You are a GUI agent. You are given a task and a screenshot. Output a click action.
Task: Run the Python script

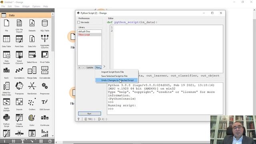click(x=90, y=114)
